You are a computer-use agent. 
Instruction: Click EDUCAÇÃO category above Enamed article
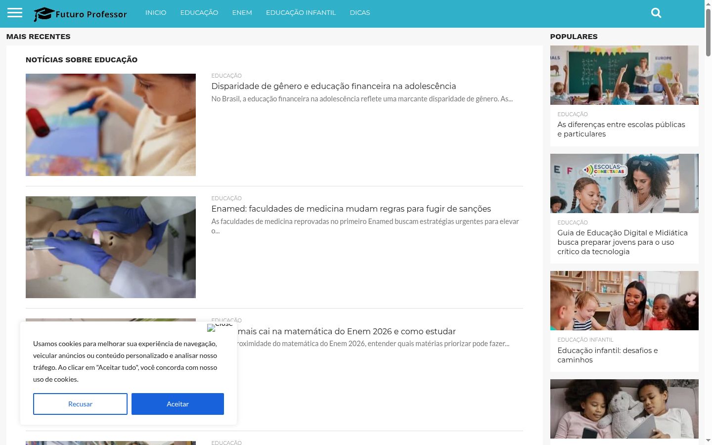tap(226, 198)
